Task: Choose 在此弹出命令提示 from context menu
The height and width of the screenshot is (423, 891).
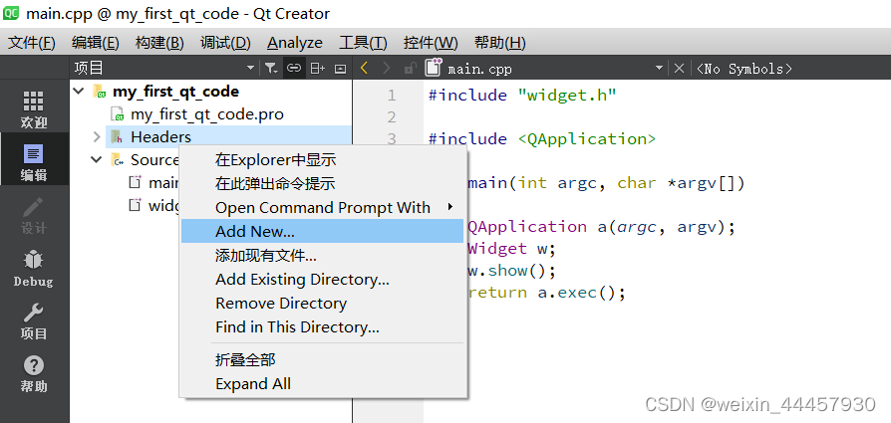Action: point(323,183)
